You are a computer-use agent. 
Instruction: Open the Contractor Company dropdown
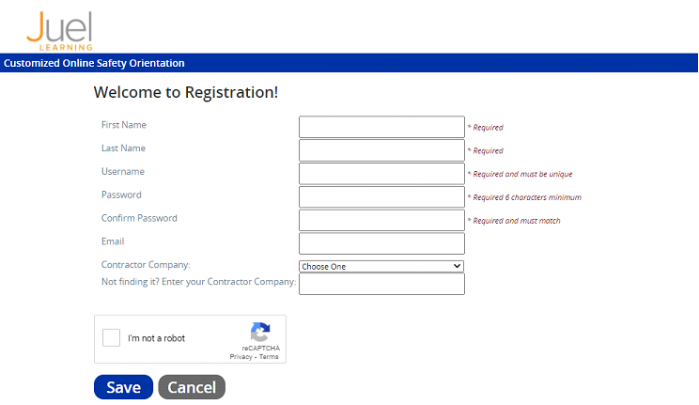381,267
